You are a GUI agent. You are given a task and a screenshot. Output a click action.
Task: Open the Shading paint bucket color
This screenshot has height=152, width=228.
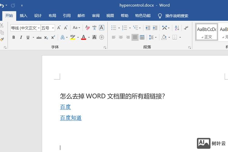tap(164, 37)
